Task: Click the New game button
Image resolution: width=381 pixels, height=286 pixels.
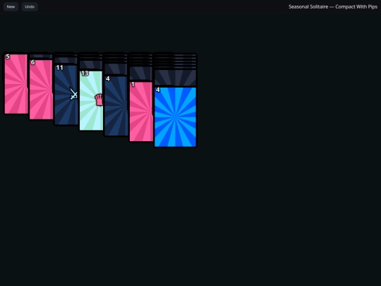Action: (x=11, y=7)
